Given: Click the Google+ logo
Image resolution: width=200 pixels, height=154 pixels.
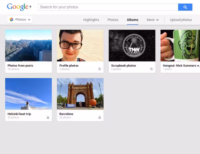Looking at the screenshot, I should pos(19,7).
